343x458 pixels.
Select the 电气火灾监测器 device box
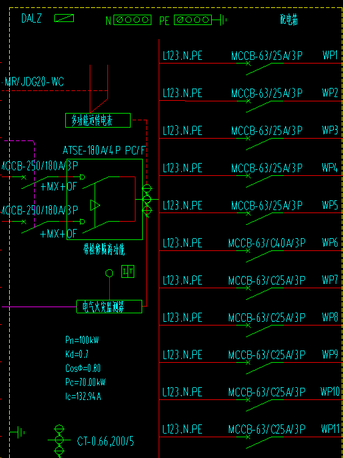[x=109, y=307]
